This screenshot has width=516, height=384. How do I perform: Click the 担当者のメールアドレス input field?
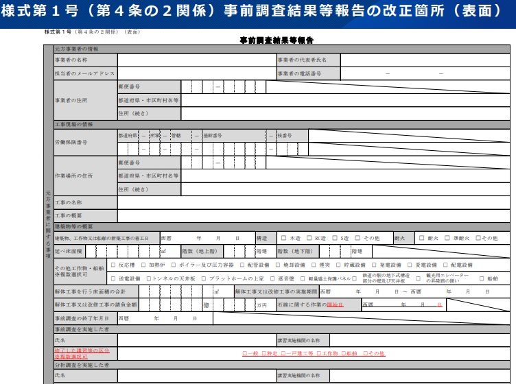tap(196, 73)
